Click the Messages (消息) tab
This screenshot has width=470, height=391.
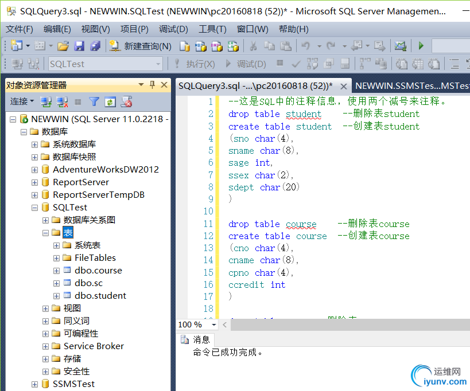click(x=196, y=339)
